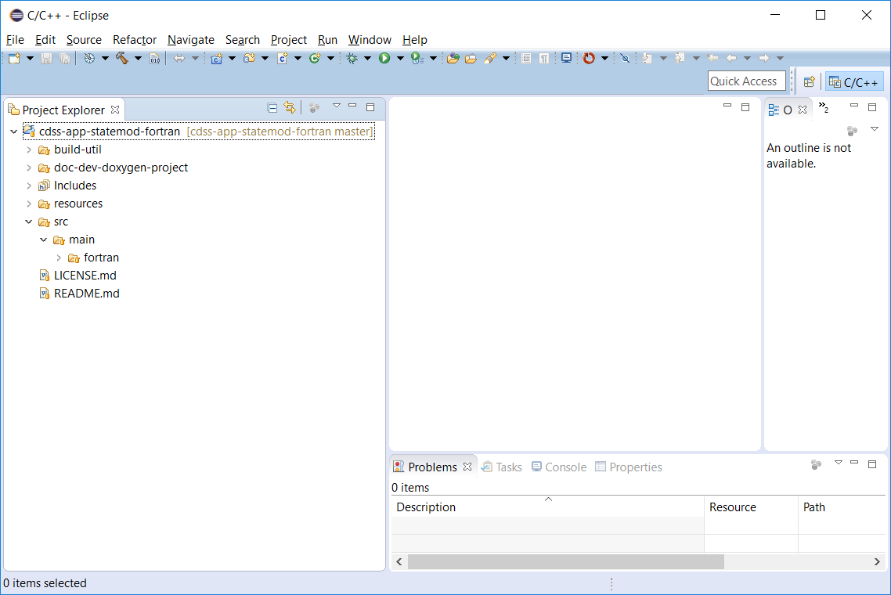
Task: Open Problems view menu triangle
Action: tap(839, 463)
